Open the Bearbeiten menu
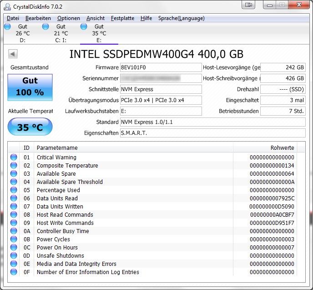Viewport: 313px width, 290px height. pyautogui.click(x=38, y=18)
